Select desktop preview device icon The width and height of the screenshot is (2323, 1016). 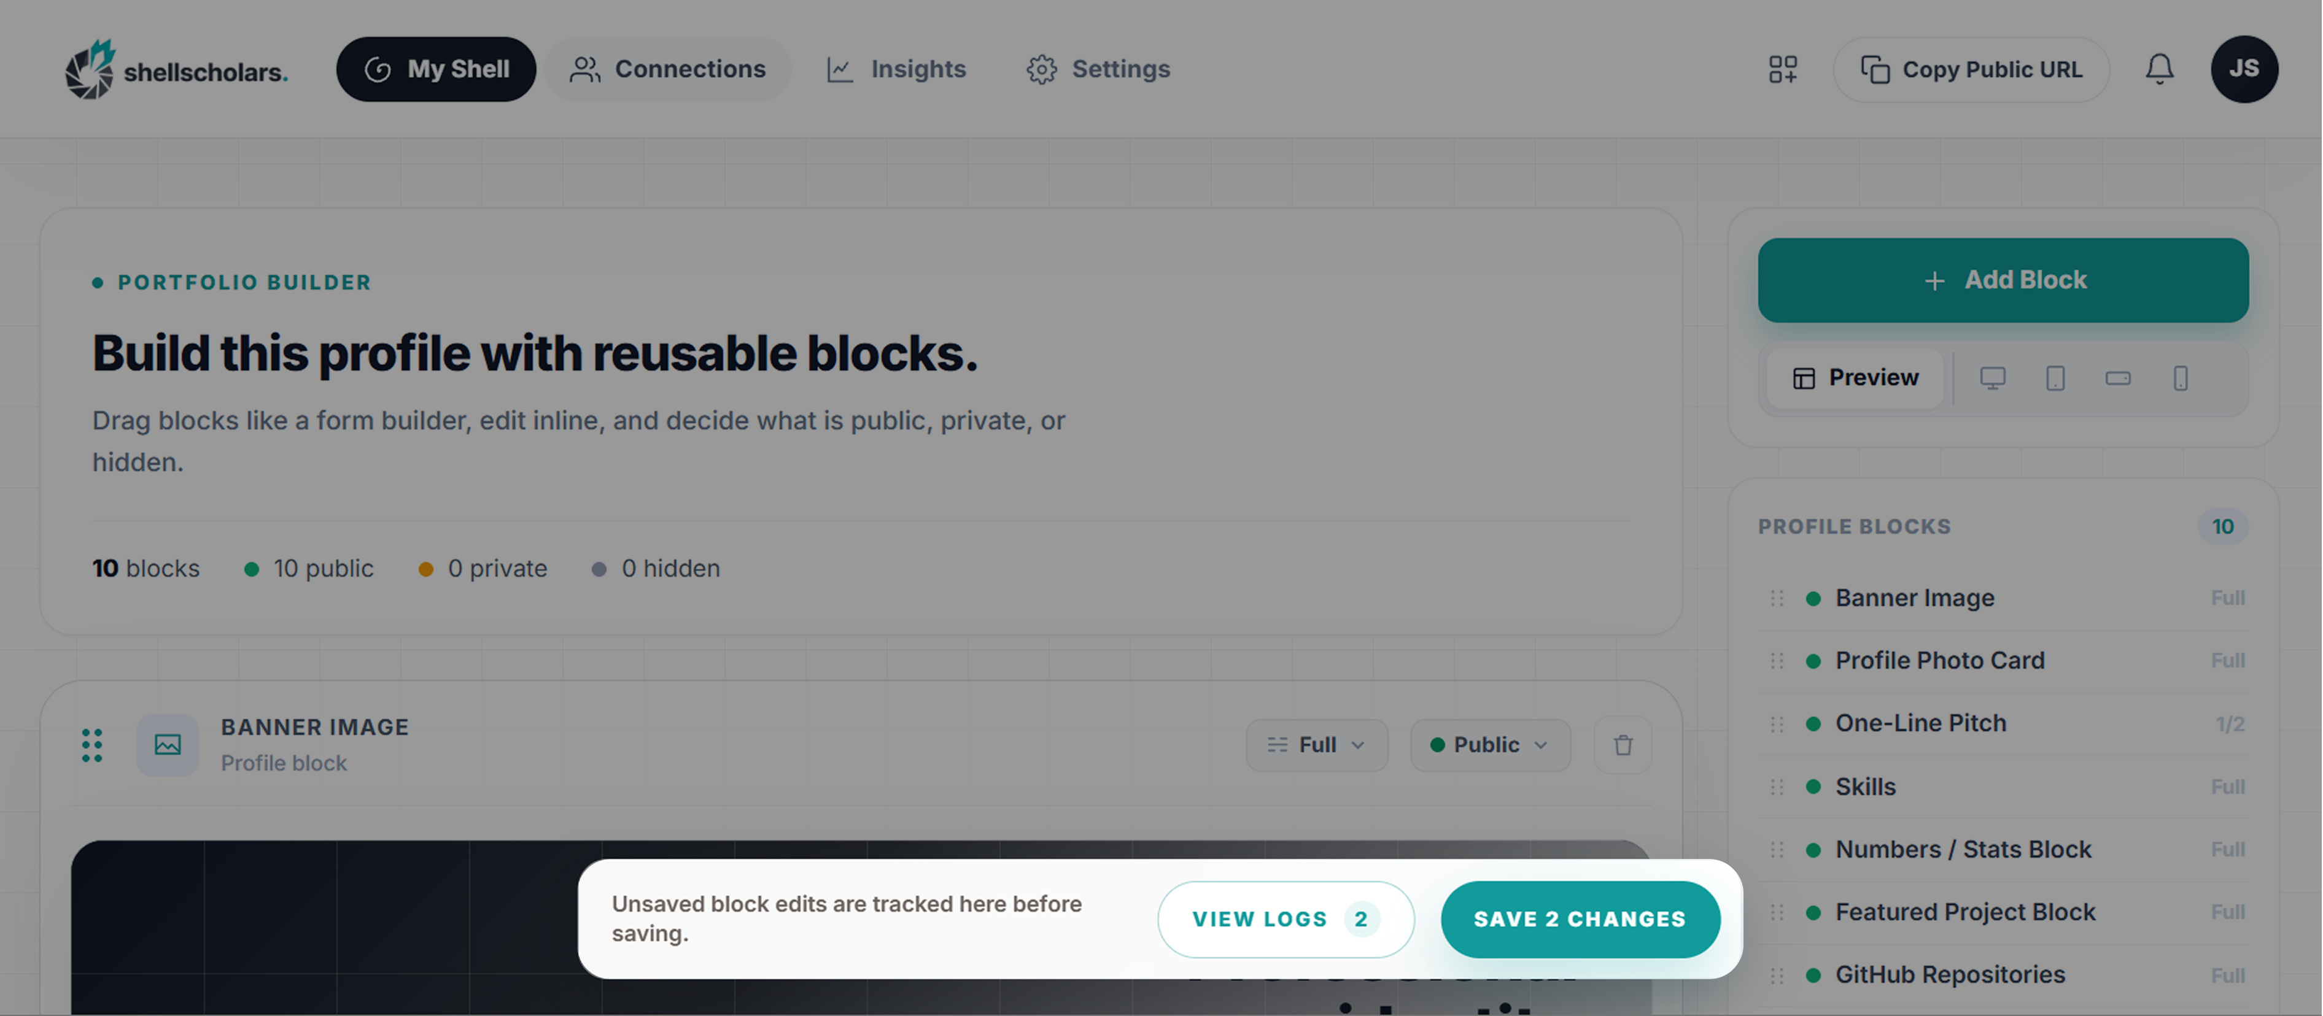(1992, 378)
